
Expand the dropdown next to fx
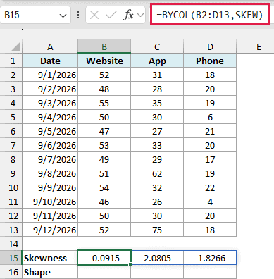pyautogui.click(x=140, y=15)
